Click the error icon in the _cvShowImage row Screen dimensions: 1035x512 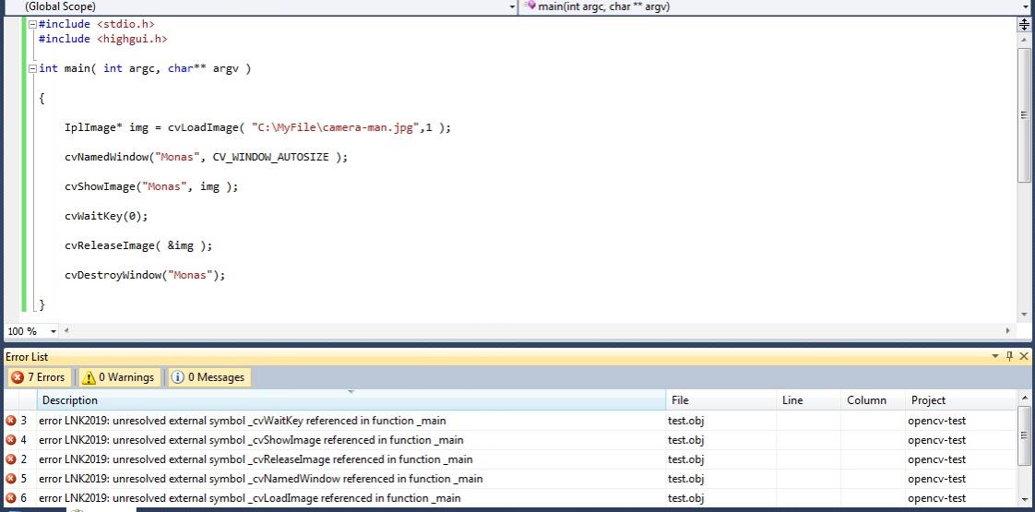click(x=10, y=440)
